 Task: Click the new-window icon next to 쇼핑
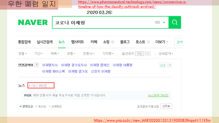[113, 42]
